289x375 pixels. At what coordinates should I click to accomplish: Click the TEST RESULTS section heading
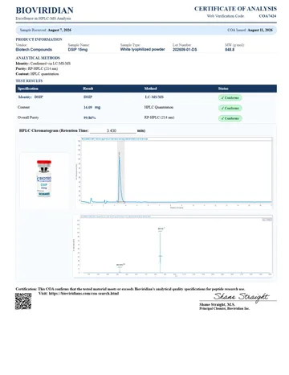(29, 80)
